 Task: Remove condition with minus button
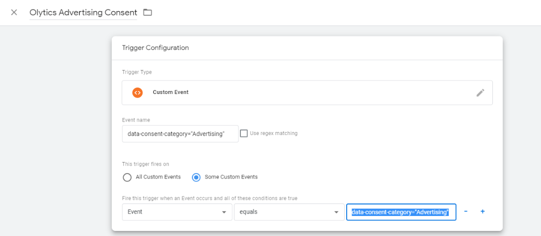[x=466, y=211]
